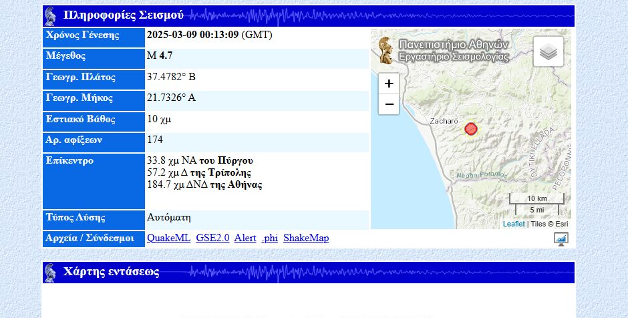Image resolution: width=628 pixels, height=318 pixels.
Task: Zoom in the map with plus button
Action: [389, 84]
